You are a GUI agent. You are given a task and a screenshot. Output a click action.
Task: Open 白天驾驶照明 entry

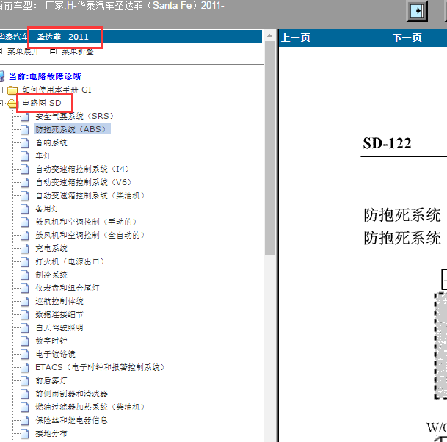[x=59, y=327]
